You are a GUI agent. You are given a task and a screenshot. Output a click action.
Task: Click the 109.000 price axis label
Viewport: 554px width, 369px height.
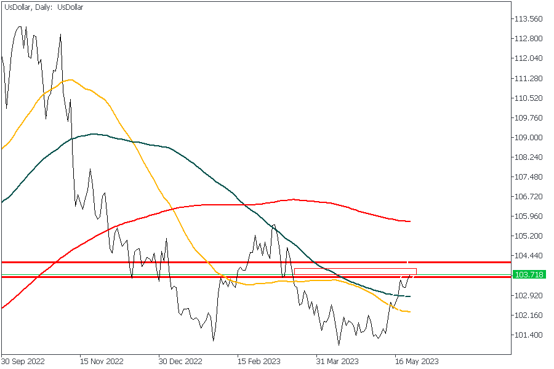(528, 137)
